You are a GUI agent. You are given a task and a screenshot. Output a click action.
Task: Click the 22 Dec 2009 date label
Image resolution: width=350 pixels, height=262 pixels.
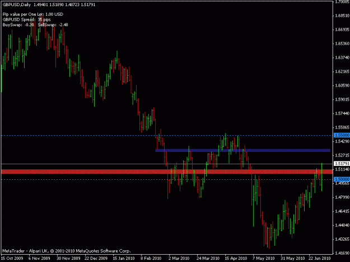click(96, 258)
